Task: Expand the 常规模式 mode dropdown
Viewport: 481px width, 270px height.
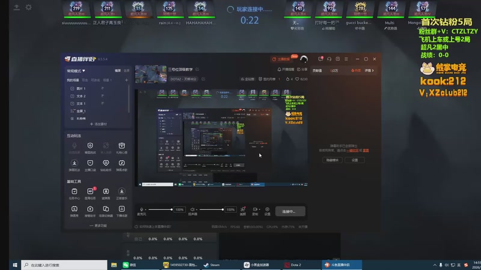Action: coord(76,71)
